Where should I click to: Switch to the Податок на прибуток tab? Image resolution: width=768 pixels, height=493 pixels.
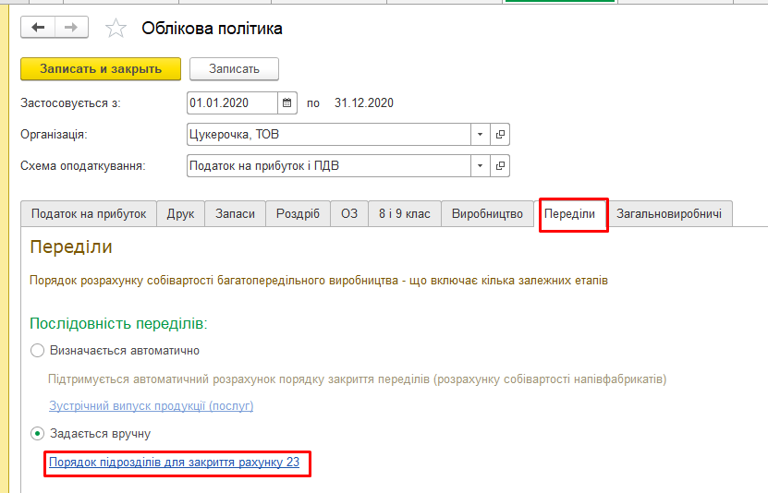pos(89,213)
